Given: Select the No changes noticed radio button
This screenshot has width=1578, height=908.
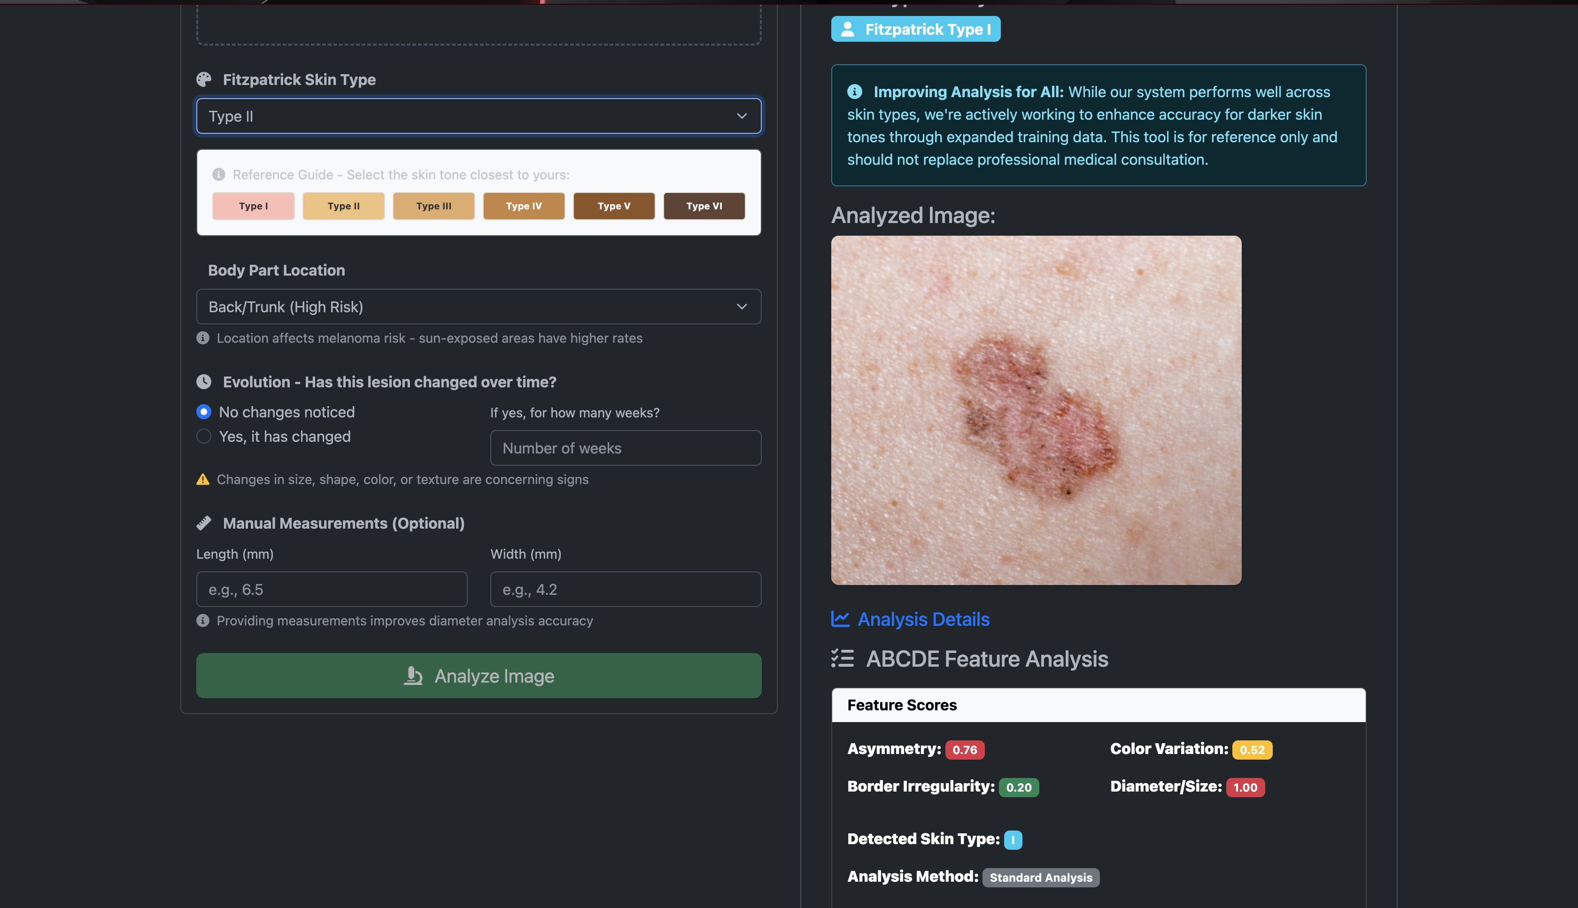Looking at the screenshot, I should 204,412.
